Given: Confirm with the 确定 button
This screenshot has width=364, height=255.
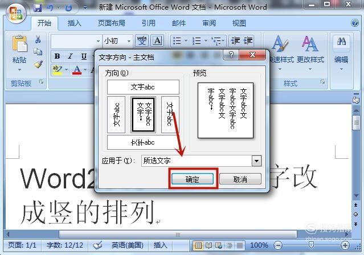Looking at the screenshot, I should pyautogui.click(x=192, y=179).
